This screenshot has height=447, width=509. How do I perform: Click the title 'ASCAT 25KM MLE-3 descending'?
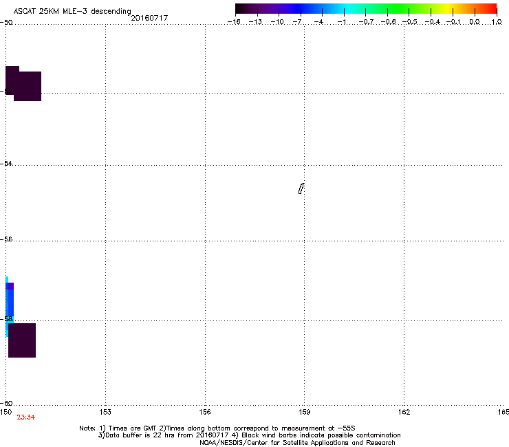pyautogui.click(x=72, y=11)
